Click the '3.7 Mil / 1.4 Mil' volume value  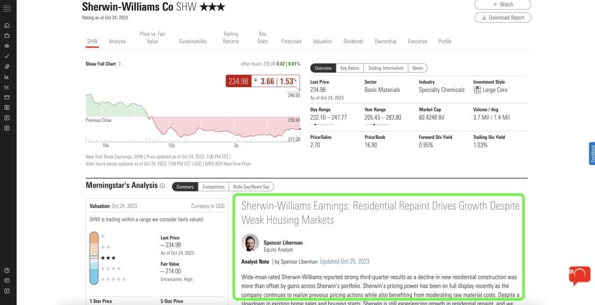pos(492,117)
